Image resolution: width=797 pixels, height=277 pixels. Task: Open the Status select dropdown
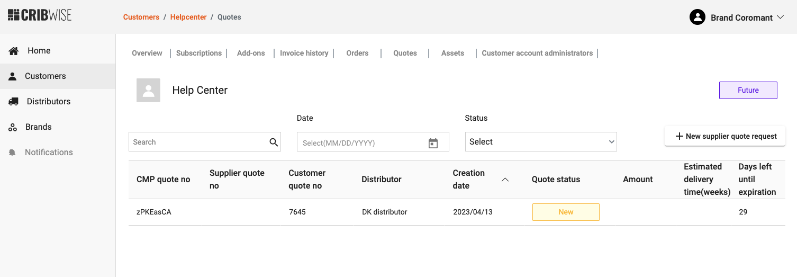tap(540, 142)
